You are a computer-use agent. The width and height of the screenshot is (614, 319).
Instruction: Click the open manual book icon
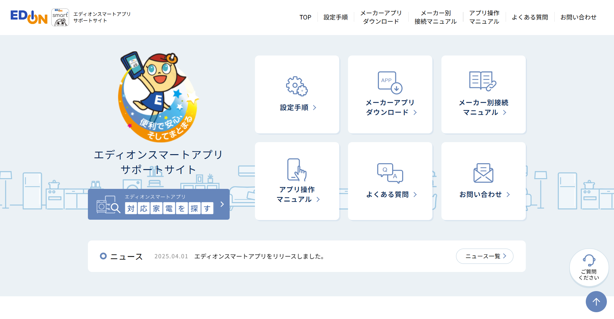point(483,81)
